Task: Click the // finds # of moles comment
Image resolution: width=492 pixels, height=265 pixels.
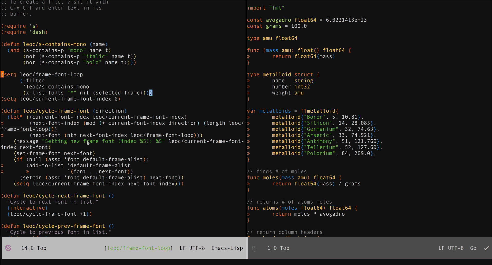Action: point(277,172)
